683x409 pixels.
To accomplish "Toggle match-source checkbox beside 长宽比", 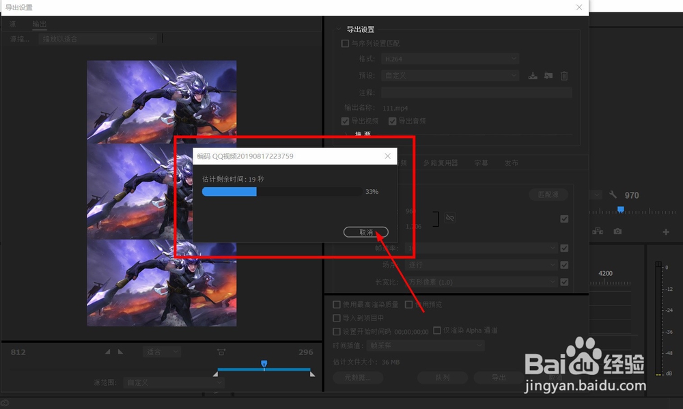I will 564,282.
